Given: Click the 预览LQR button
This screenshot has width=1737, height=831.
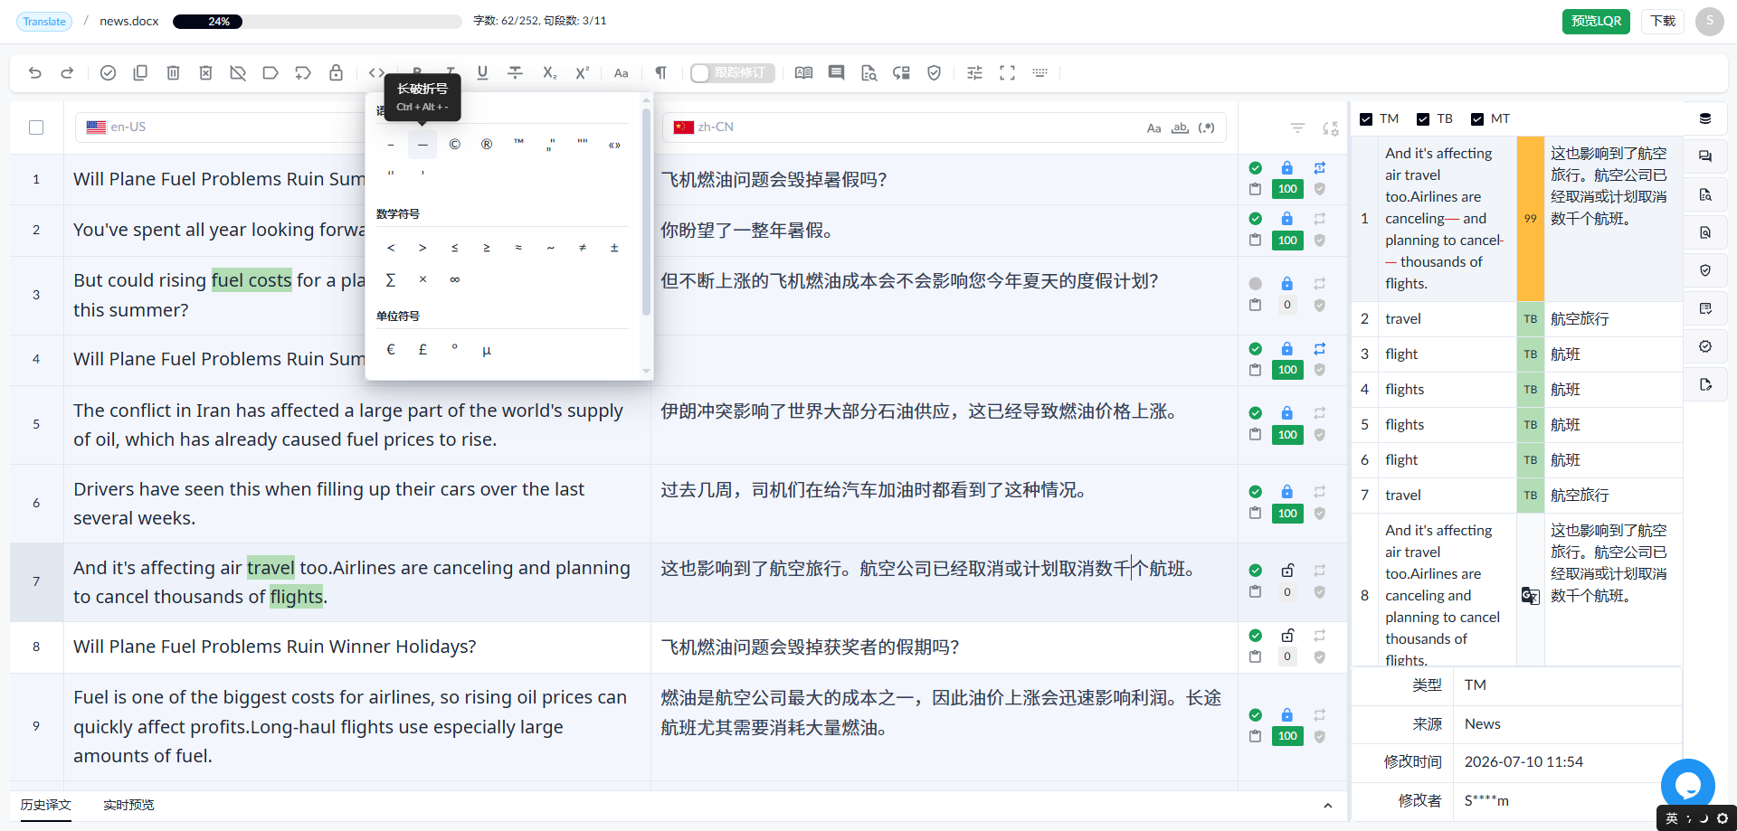Looking at the screenshot, I should coord(1596,21).
